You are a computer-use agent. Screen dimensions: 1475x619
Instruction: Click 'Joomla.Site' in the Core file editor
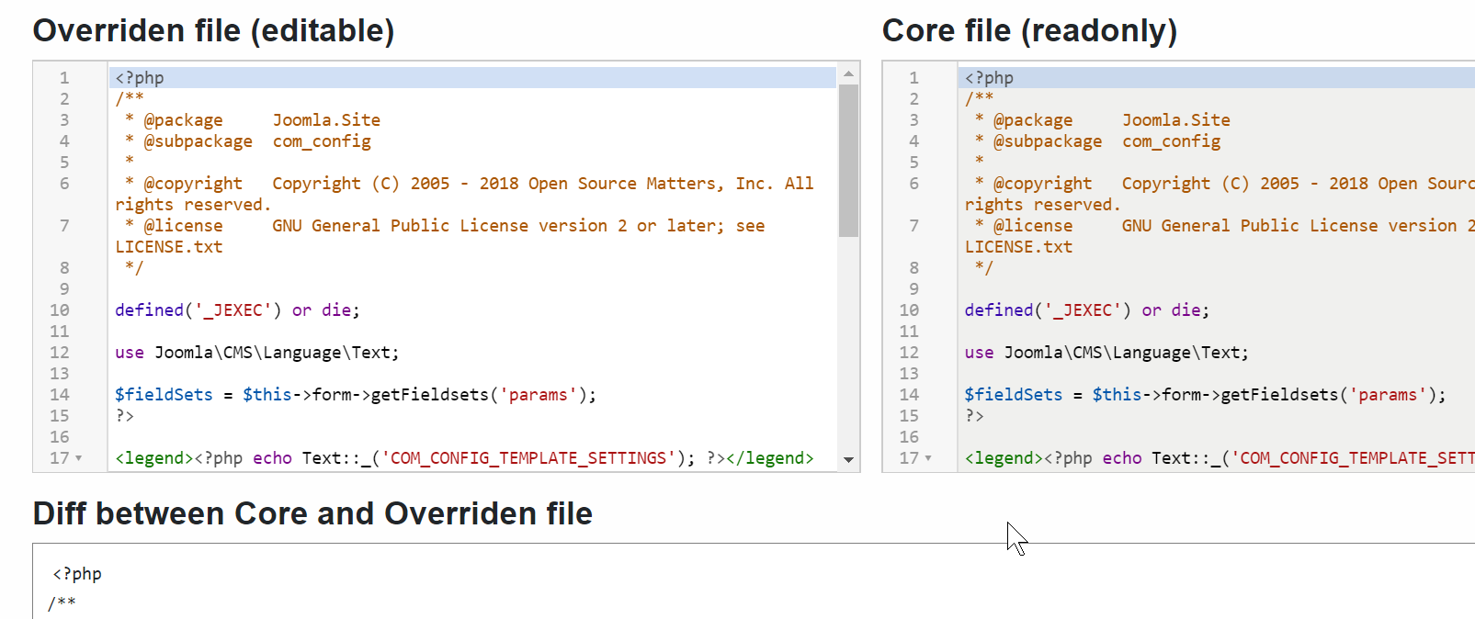pos(1175,120)
